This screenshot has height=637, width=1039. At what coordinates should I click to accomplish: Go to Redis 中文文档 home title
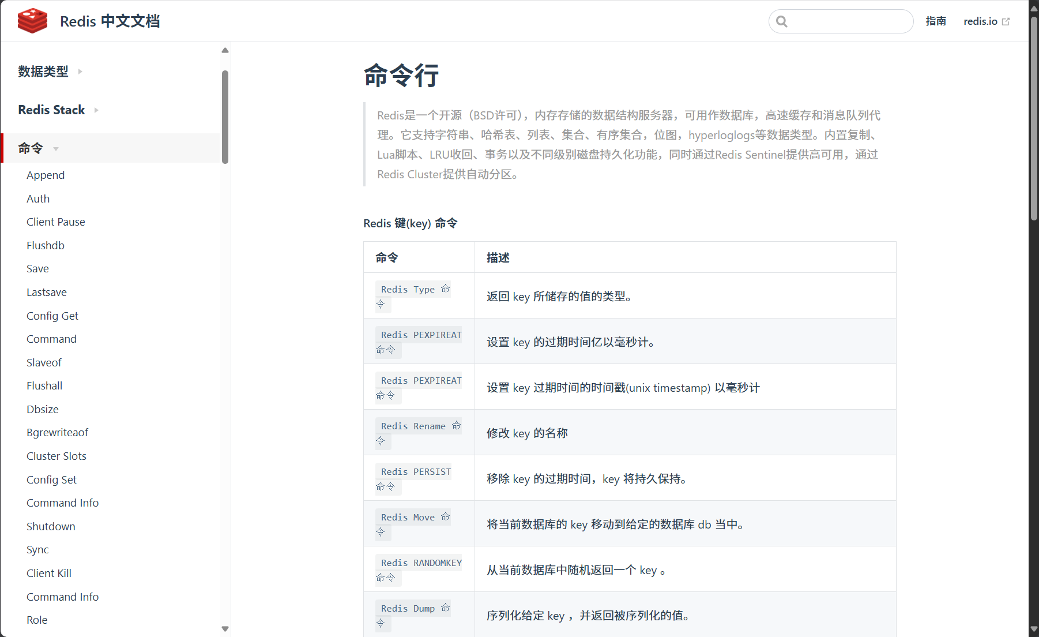pyautogui.click(x=110, y=21)
